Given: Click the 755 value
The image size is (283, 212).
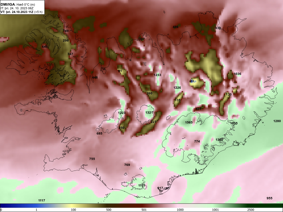Looking at the screenshot, I should pos(92,159).
